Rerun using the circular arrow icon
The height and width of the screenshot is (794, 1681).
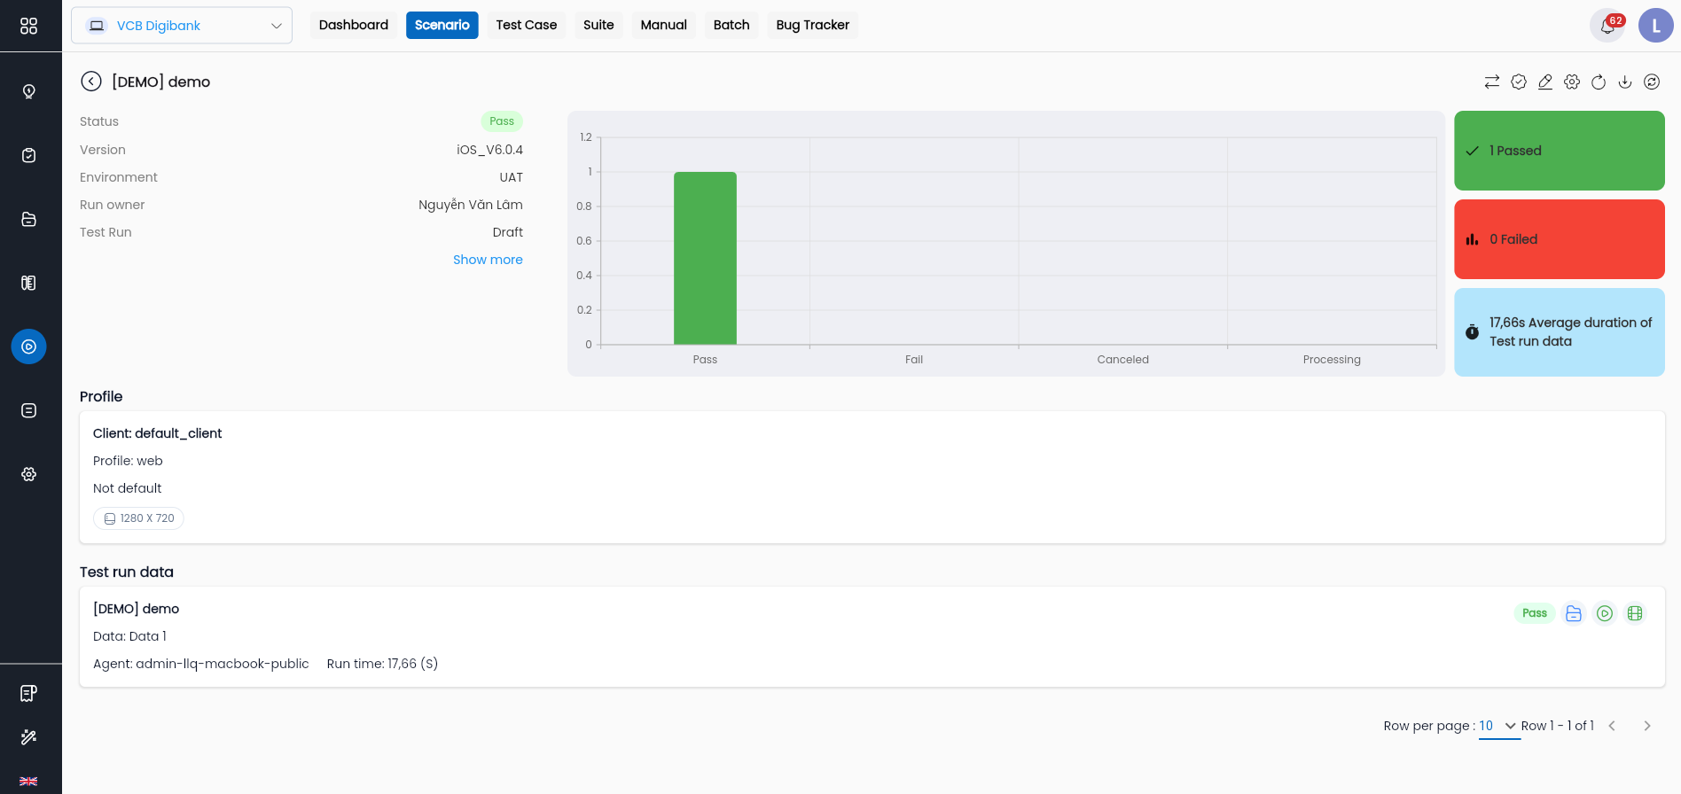(x=1599, y=82)
